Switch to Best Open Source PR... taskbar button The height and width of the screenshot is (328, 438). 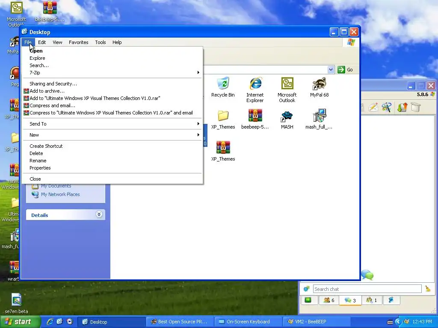[x=179, y=322]
